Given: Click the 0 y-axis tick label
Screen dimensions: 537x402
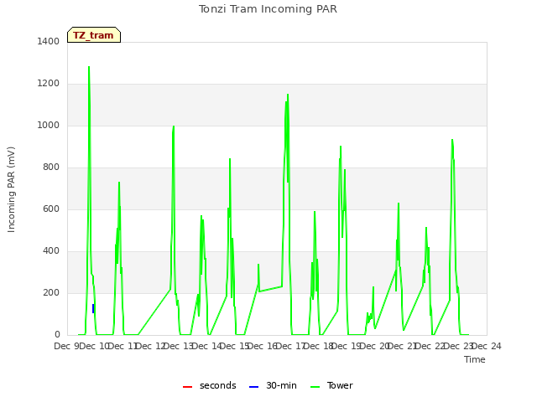Looking at the screenshot, I should [x=57, y=335].
